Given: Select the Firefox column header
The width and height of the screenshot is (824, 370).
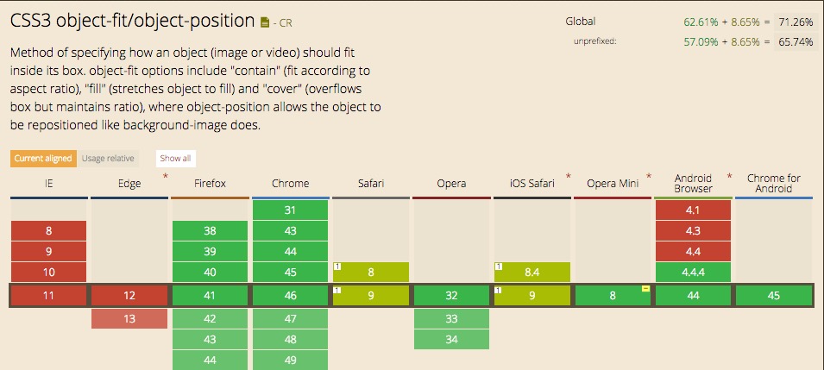Looking at the screenshot, I should 210,184.
